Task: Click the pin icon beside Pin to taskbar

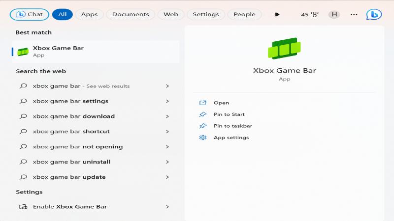Action: point(203,126)
